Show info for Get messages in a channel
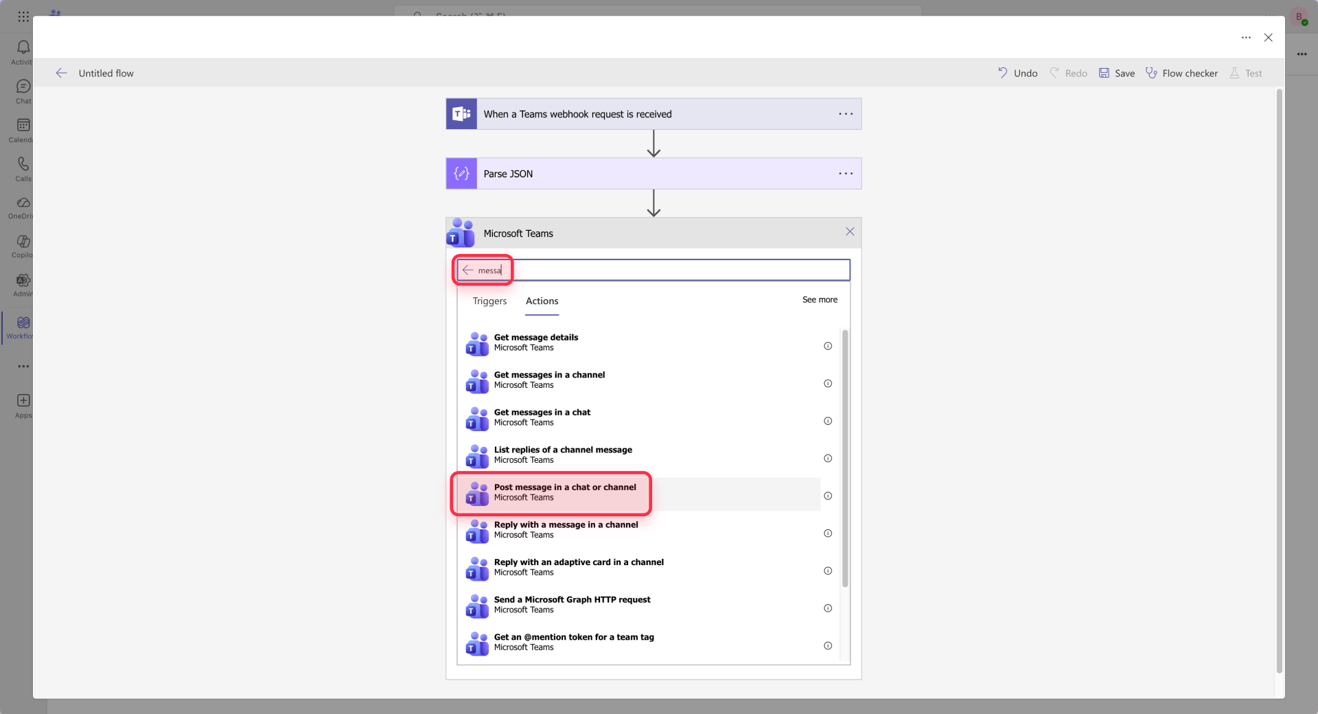 [x=828, y=384]
